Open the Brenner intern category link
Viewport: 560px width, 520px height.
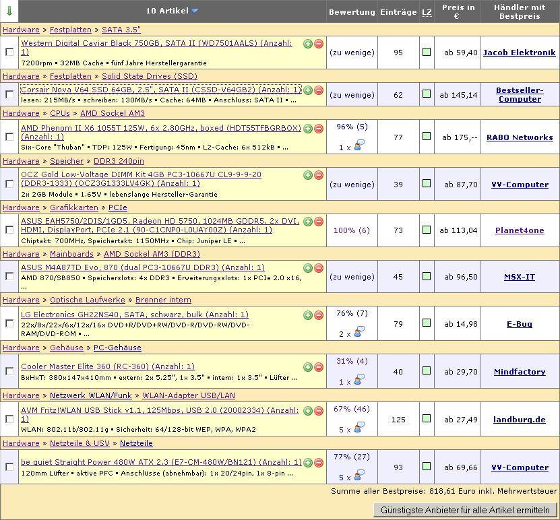pyautogui.click(x=163, y=300)
